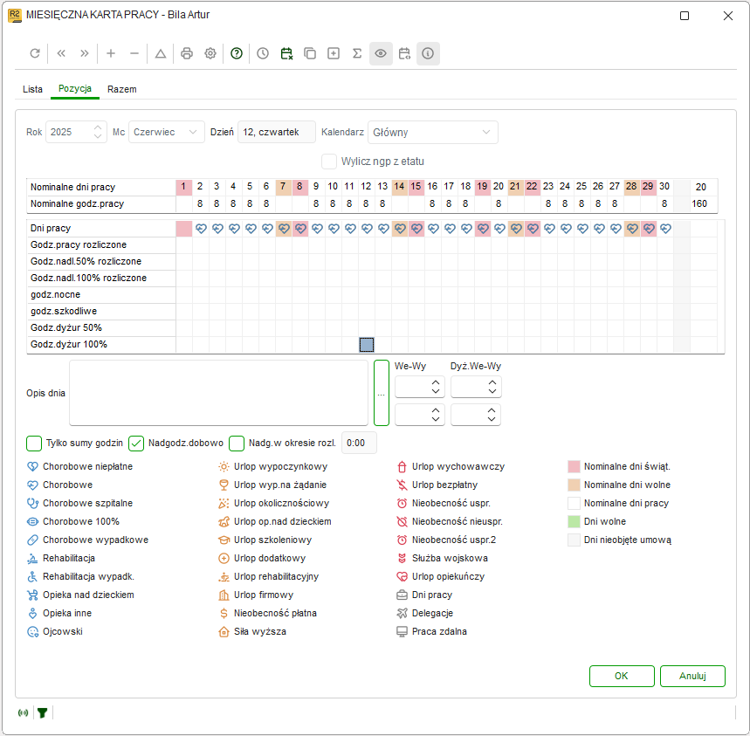Screen dimensions: 750x736
Task: Uncheck the Nadgodz.dobowo checkbox
Action: (136, 444)
